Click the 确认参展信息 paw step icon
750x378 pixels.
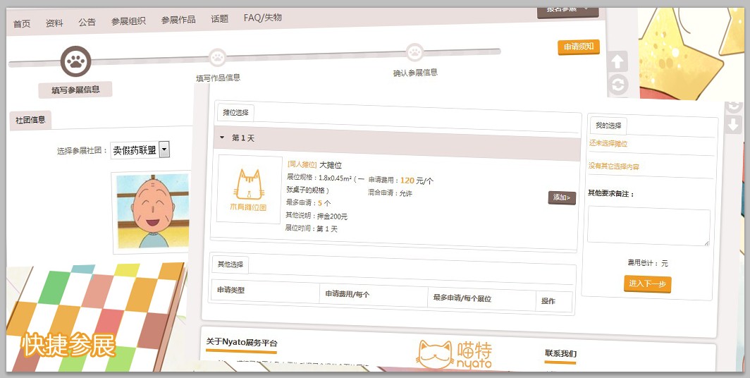[414, 52]
